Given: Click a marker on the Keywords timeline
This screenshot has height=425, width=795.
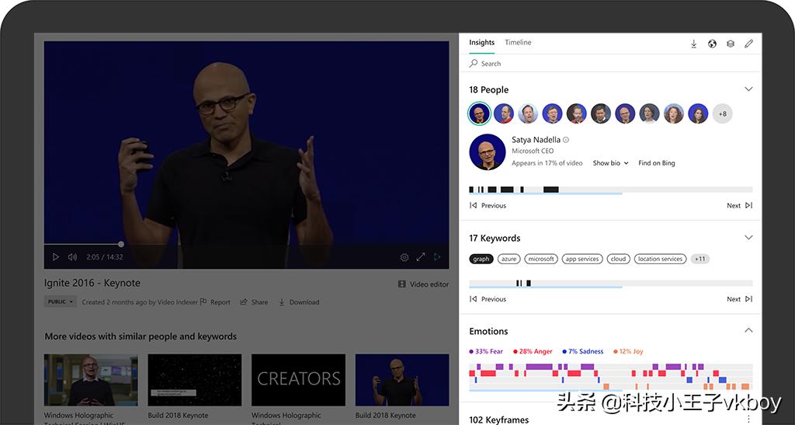Looking at the screenshot, I should point(528,284).
